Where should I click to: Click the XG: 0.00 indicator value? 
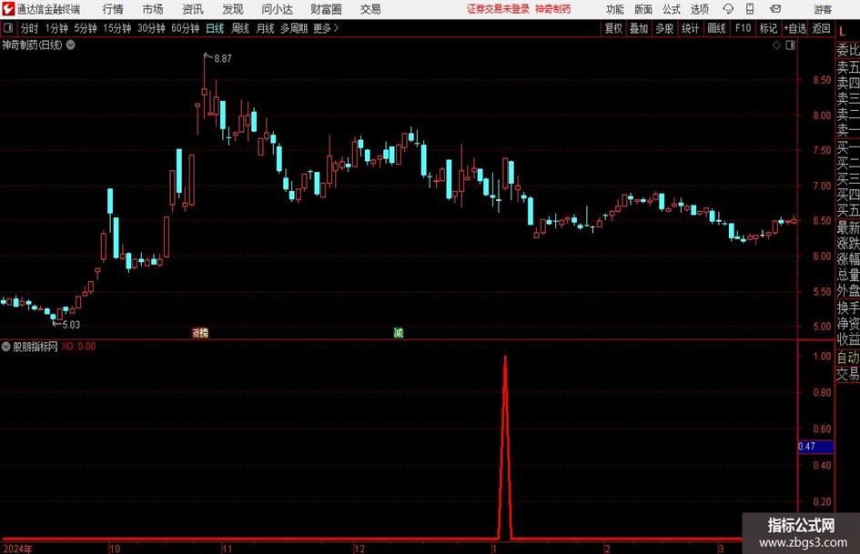[x=78, y=347]
